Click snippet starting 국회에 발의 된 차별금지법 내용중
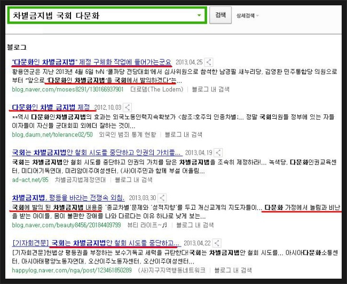 coord(176,212)
